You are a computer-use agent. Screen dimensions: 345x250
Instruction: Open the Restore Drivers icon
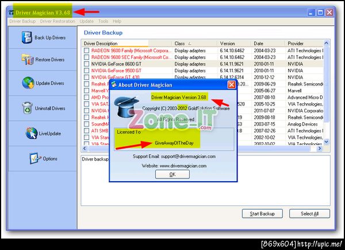click(27, 59)
